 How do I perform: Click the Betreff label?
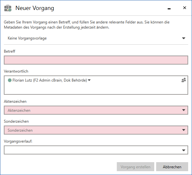click(x=10, y=51)
